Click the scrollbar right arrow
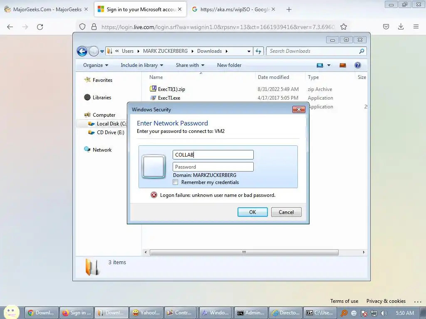 pos(364,252)
